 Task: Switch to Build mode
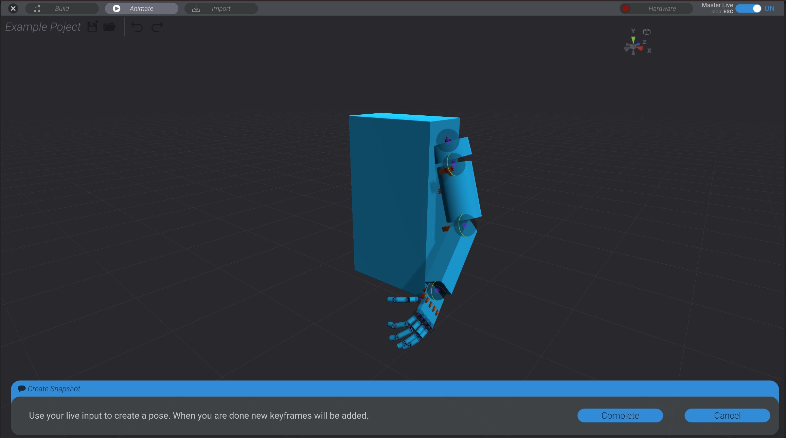point(62,8)
